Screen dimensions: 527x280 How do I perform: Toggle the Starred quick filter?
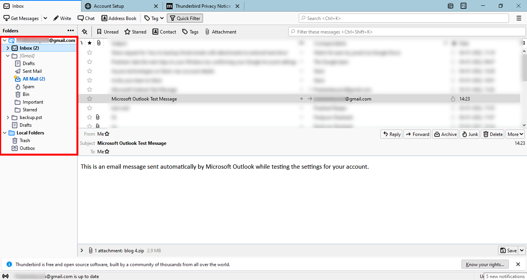click(135, 32)
